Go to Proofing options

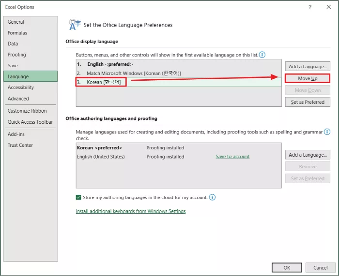[x=31, y=55]
